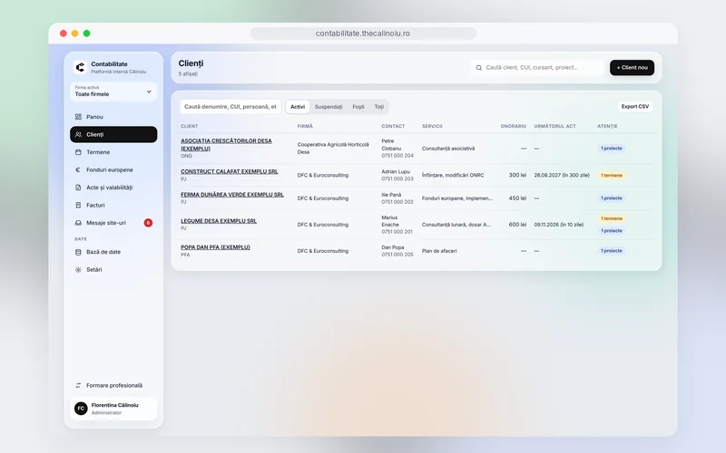The width and height of the screenshot is (726, 453).
Task: Click the browser address bar URL
Action: (362, 34)
